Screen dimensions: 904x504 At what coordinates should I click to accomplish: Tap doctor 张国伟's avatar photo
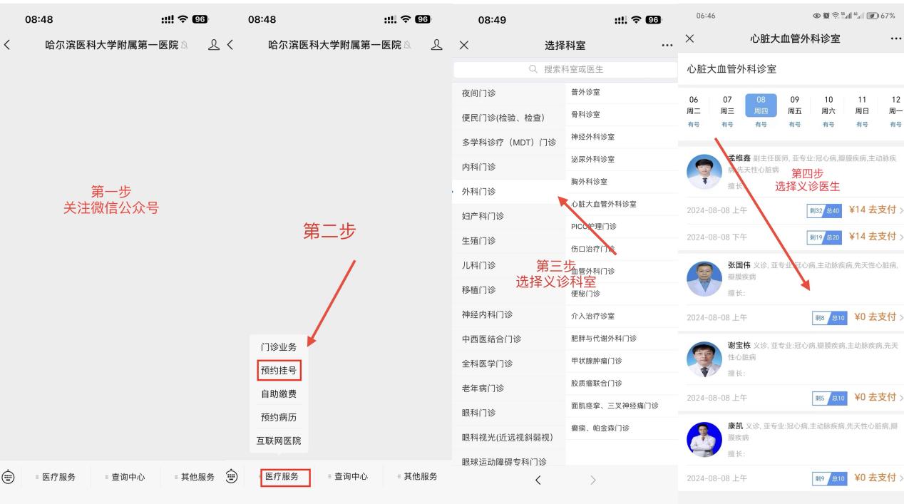704,278
